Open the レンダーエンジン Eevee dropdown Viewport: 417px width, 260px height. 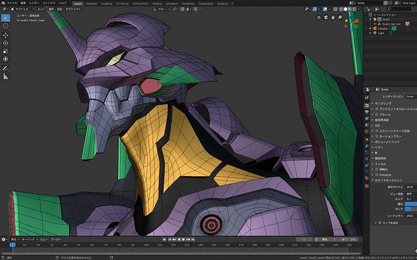(x=410, y=96)
